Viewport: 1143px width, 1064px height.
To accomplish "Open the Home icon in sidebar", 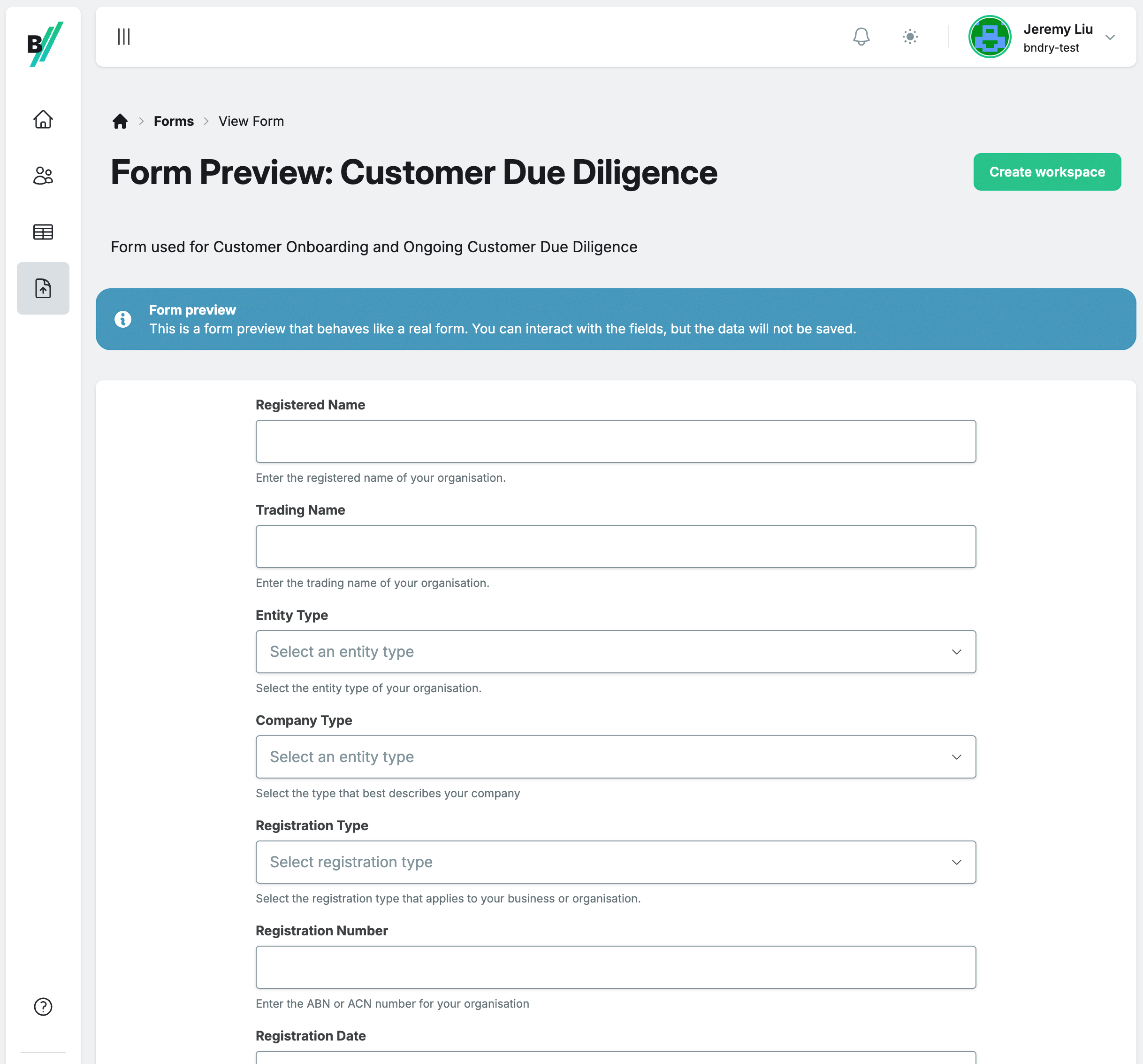I will [43, 119].
